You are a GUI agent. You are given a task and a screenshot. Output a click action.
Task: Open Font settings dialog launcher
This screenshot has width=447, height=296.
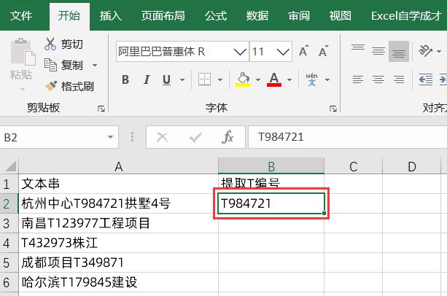[333, 109]
